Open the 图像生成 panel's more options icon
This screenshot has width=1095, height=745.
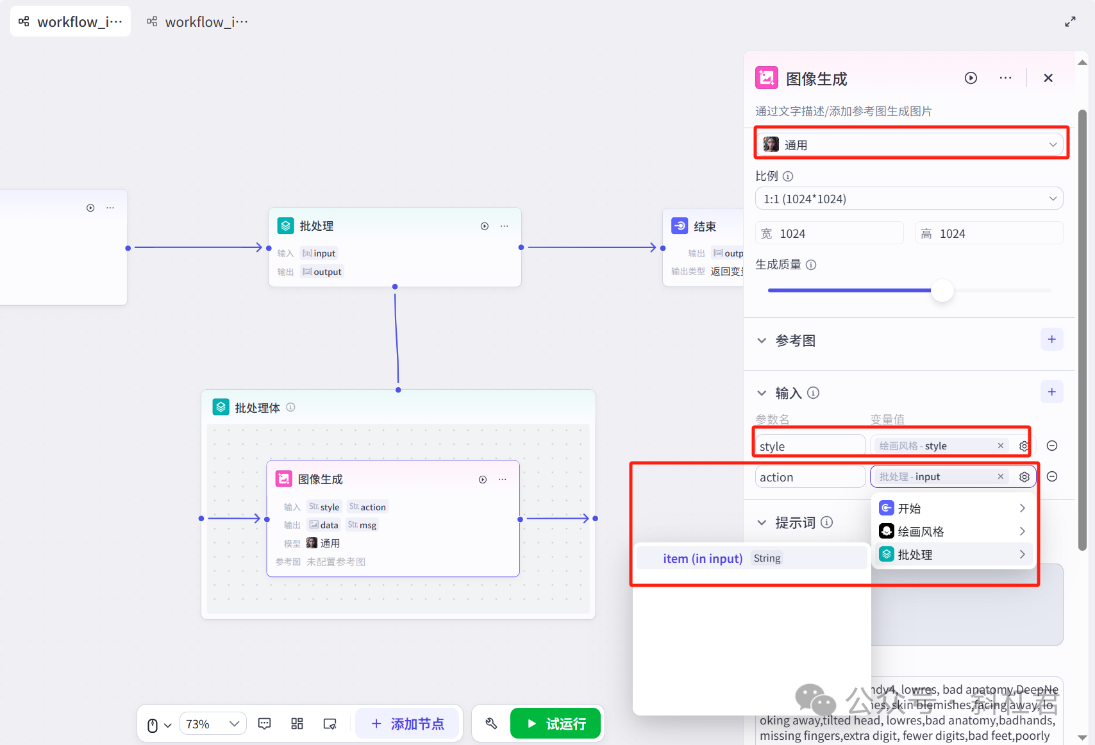coord(1005,78)
